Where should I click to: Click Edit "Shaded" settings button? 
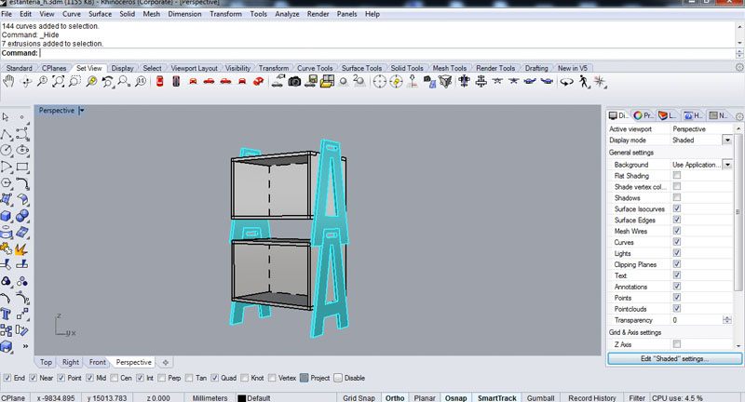[674, 359]
